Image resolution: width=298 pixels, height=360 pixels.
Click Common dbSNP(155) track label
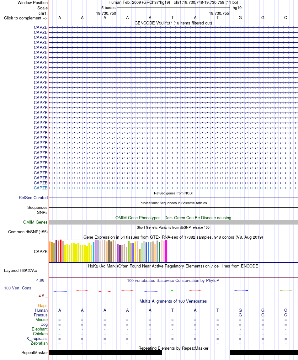tap(28, 232)
